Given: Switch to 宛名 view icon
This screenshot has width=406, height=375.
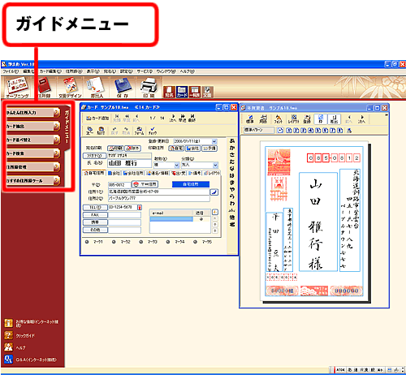Looking at the screenshot, I should pos(169,92).
